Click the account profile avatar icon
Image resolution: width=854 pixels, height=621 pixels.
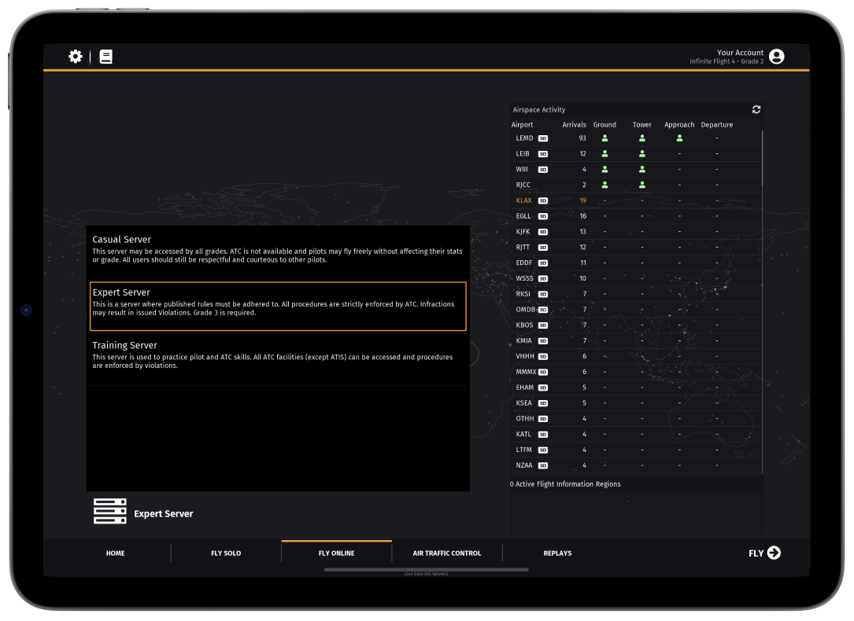[777, 57]
